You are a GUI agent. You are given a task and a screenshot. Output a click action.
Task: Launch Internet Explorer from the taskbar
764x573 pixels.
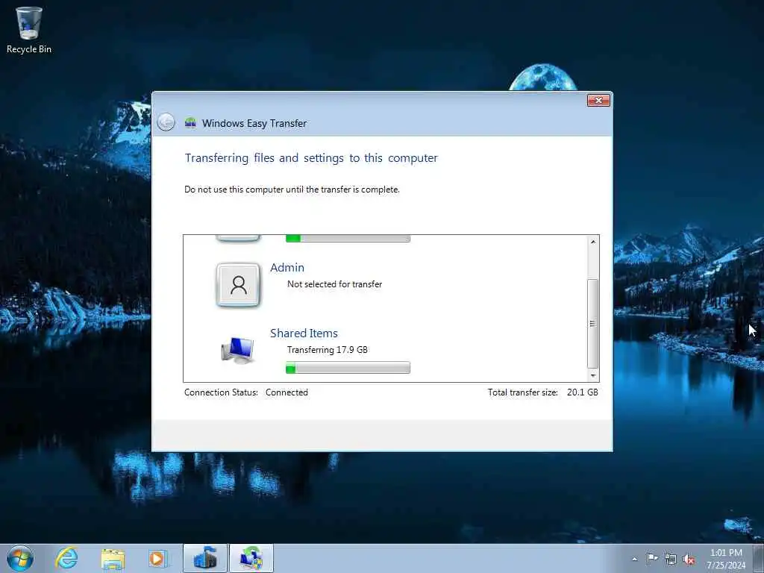click(x=66, y=558)
